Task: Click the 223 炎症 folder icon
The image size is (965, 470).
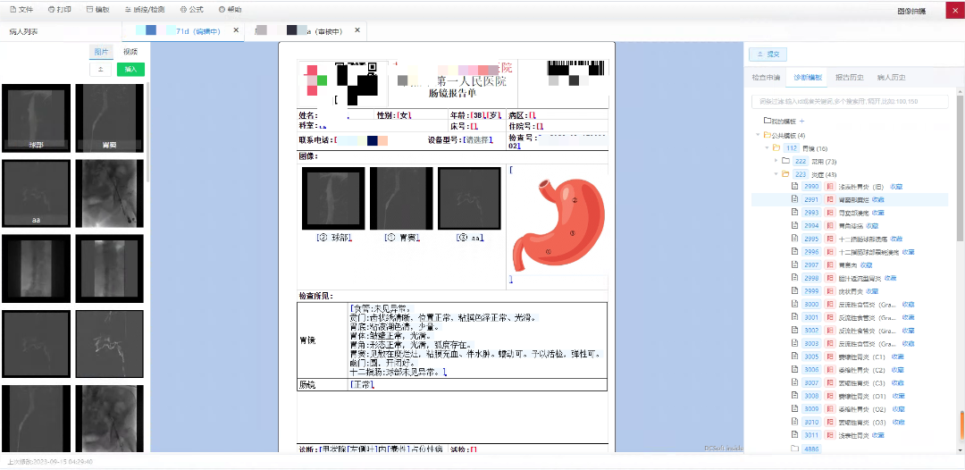Action: pos(785,174)
